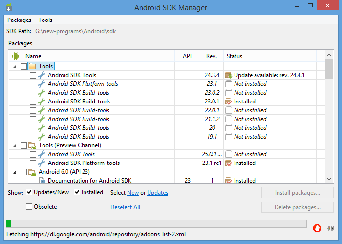Click wrench icon of preview Android SDK Tools 25.0.1

pos(42,154)
